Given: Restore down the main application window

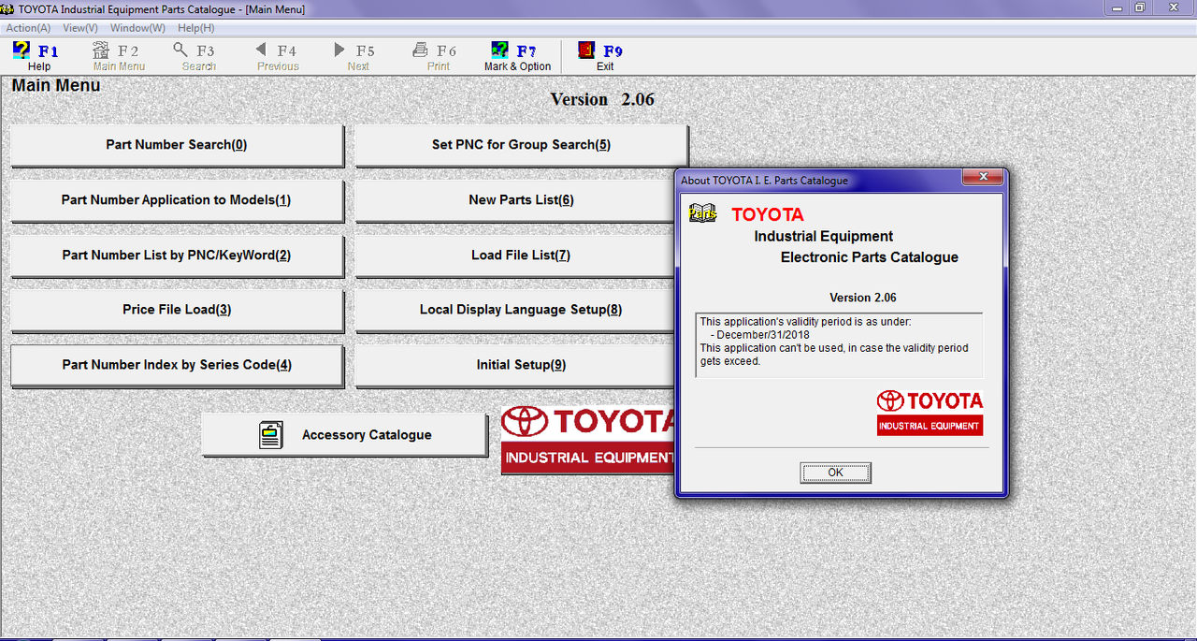Looking at the screenshot, I should (x=1140, y=7).
